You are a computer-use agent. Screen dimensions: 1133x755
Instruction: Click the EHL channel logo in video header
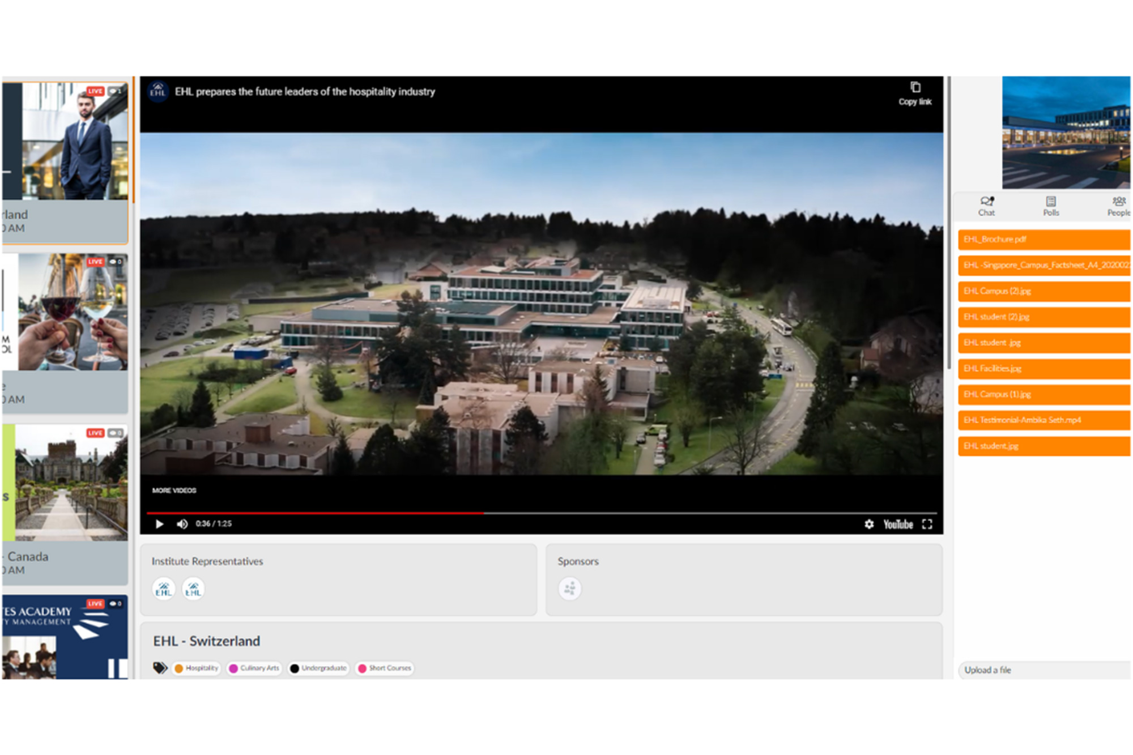(x=158, y=91)
